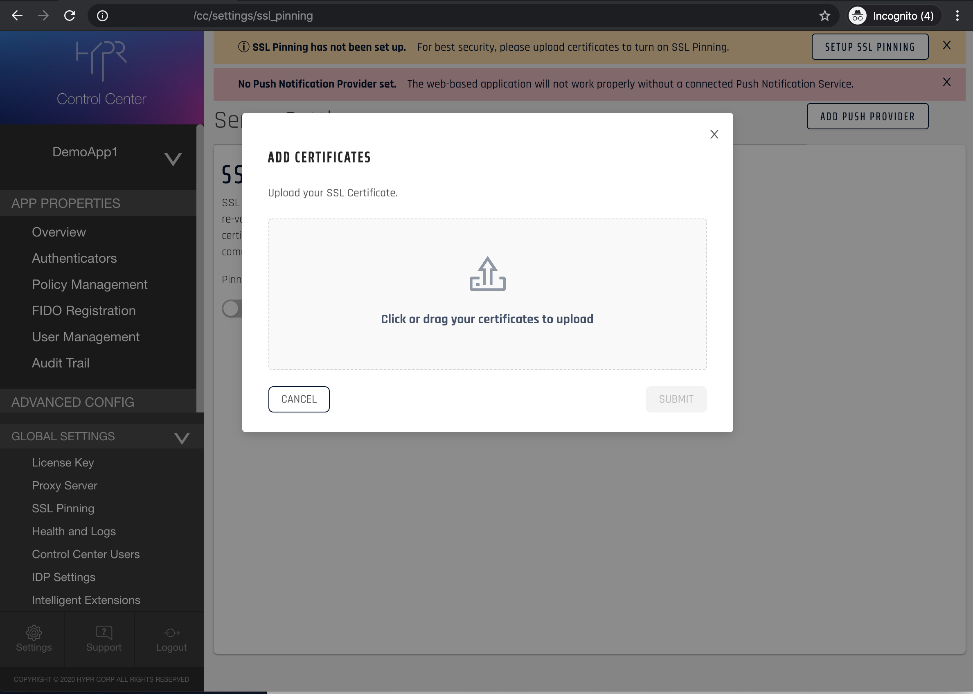This screenshot has height=694, width=973.
Task: Click the browser reload icon
Action: tap(70, 16)
